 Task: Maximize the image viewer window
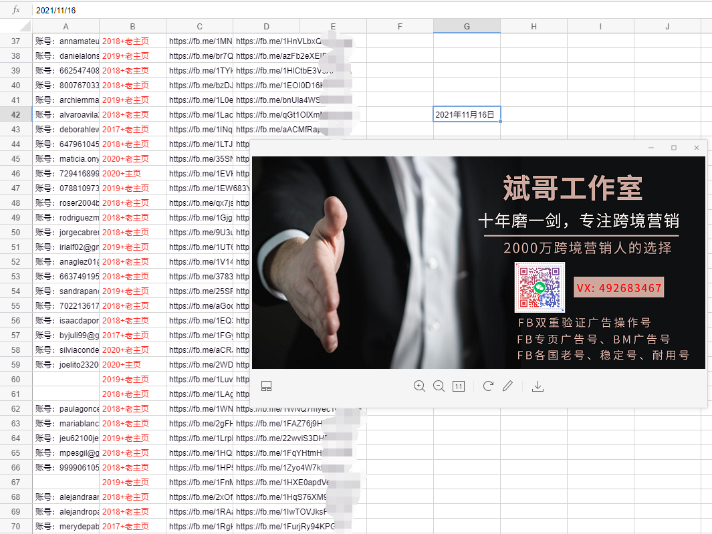tap(674, 148)
